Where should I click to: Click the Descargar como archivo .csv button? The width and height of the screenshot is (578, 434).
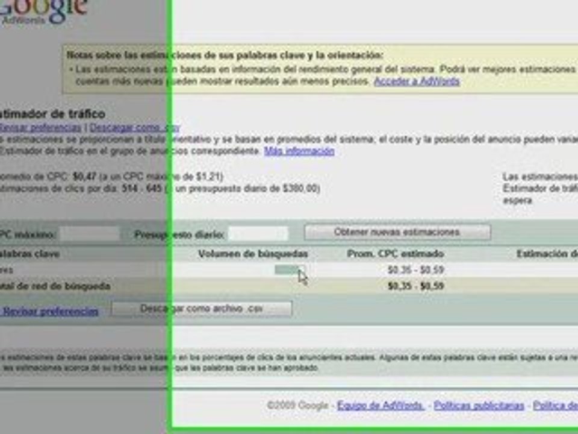[x=202, y=309]
